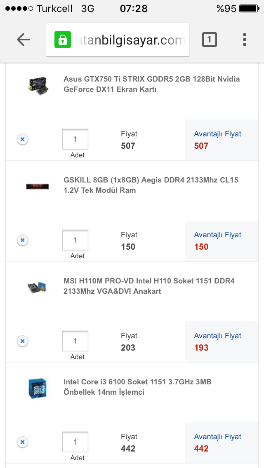Edit quantity field for Intel Core i3
264x468 pixels.
[x=75, y=442]
